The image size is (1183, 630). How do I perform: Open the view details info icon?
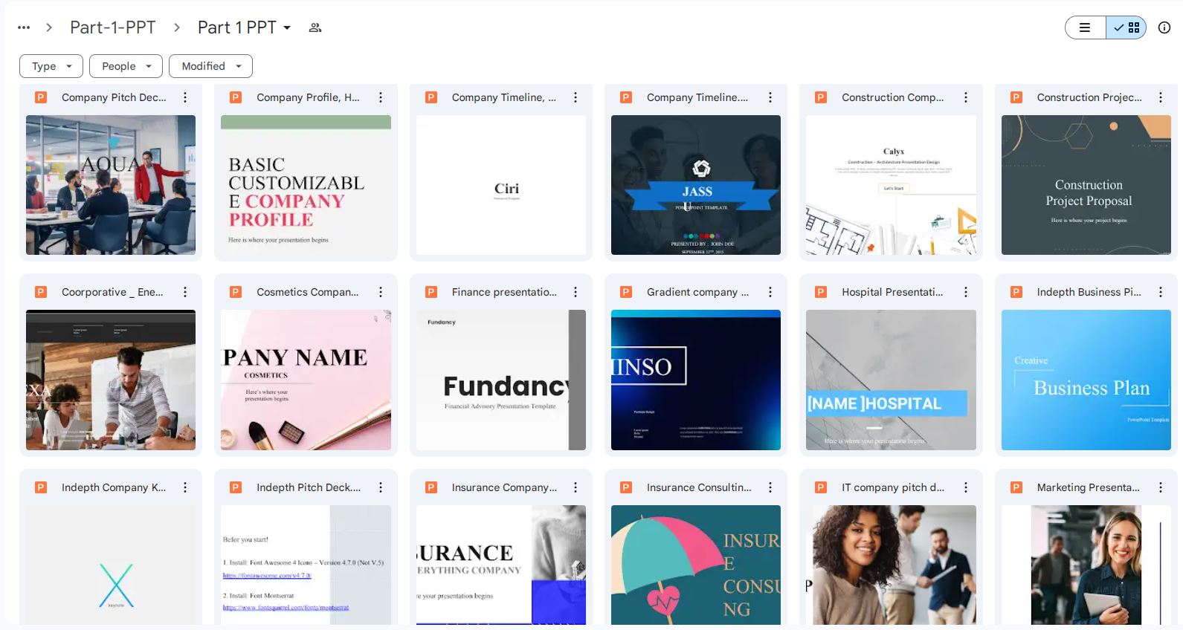pos(1164,27)
